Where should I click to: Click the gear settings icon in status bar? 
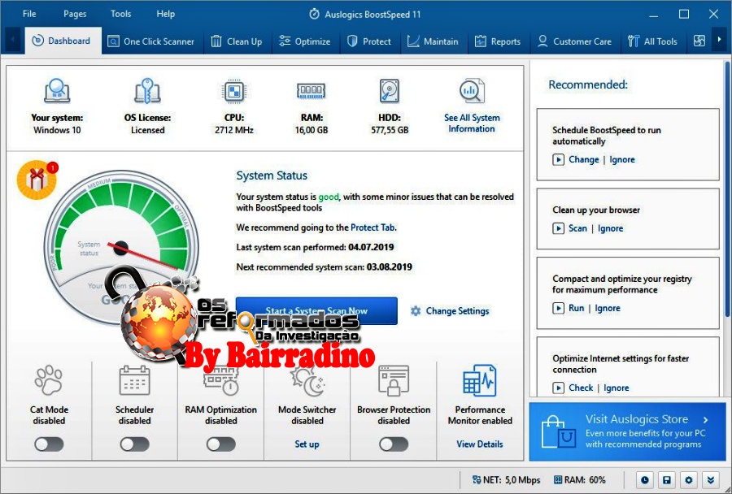pos(689,479)
